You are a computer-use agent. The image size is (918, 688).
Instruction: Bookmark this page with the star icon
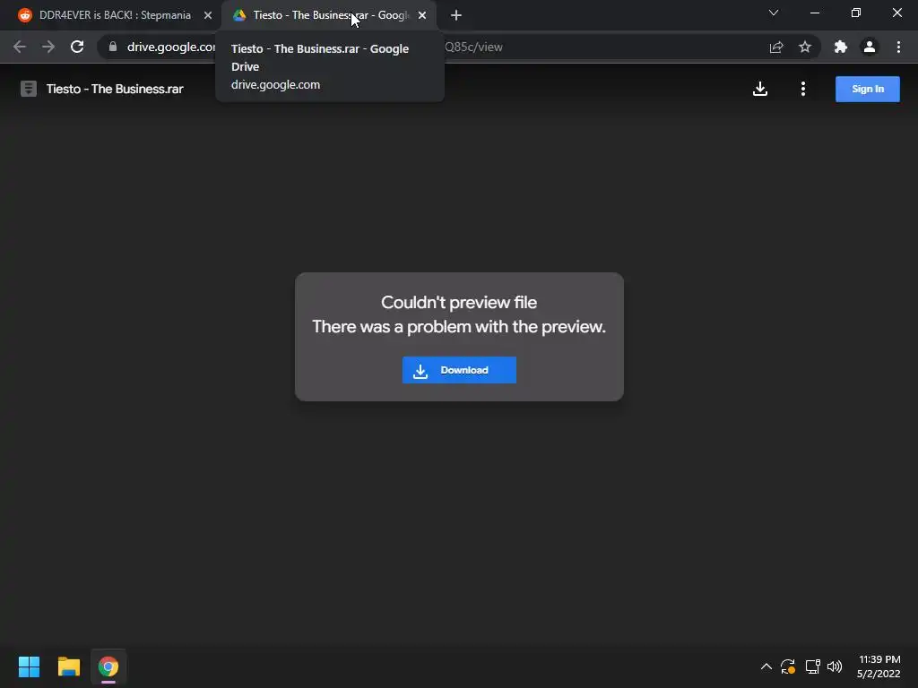tap(805, 47)
